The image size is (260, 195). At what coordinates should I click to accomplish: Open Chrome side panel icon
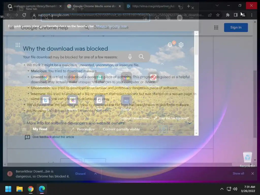click(236, 15)
